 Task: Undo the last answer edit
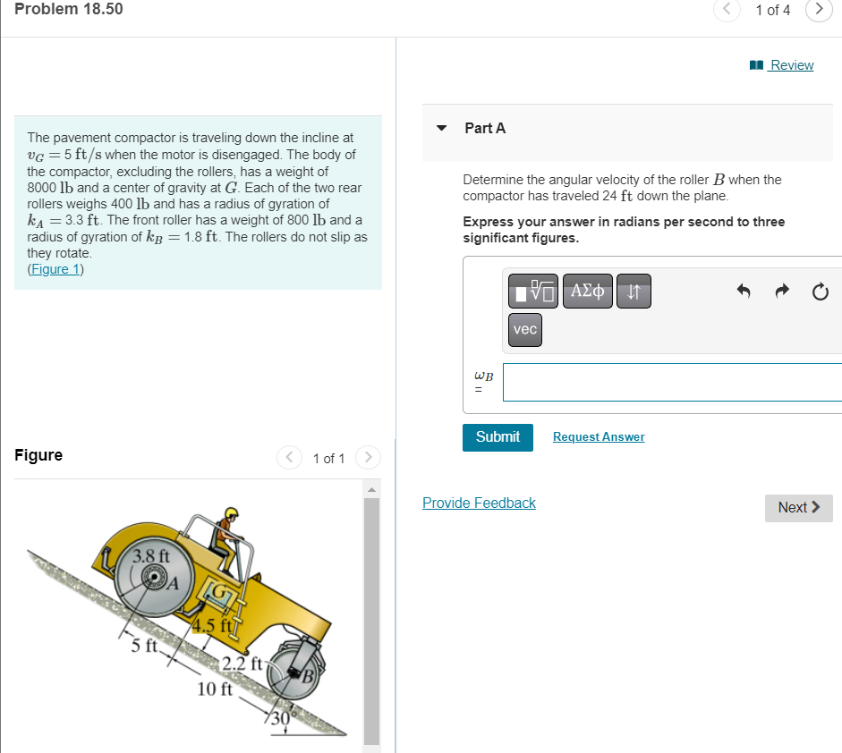click(x=744, y=291)
